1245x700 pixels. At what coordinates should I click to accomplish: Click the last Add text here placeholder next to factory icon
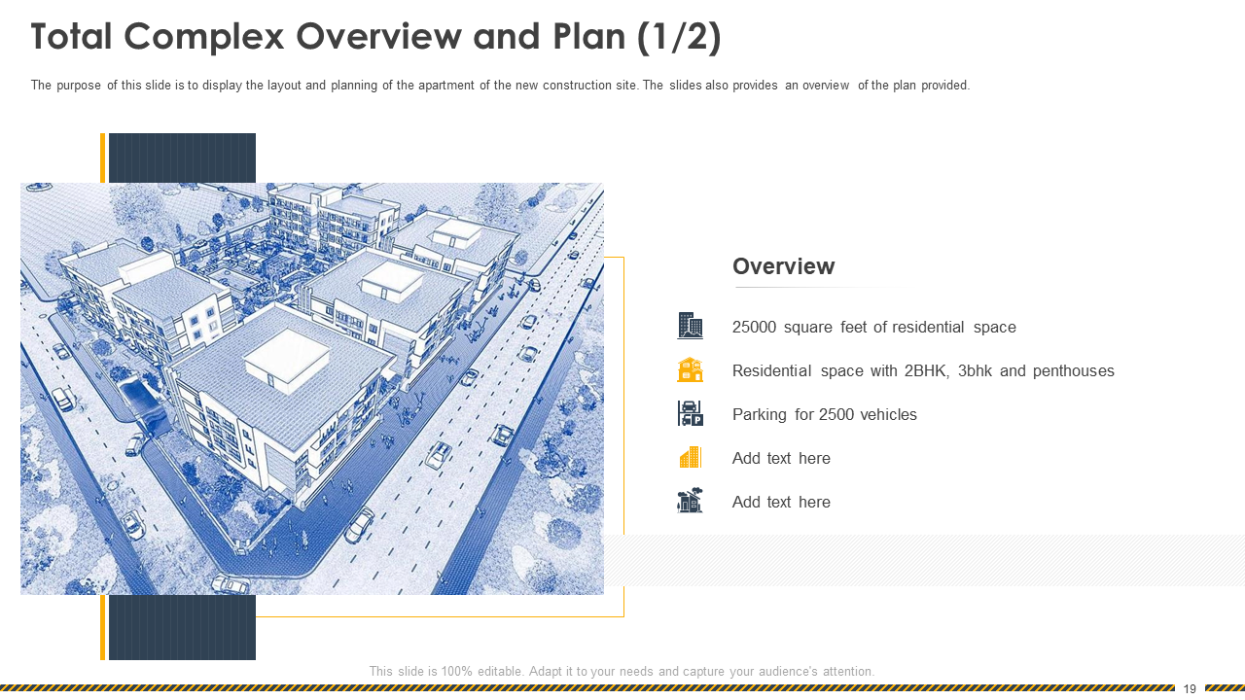pyautogui.click(x=781, y=503)
